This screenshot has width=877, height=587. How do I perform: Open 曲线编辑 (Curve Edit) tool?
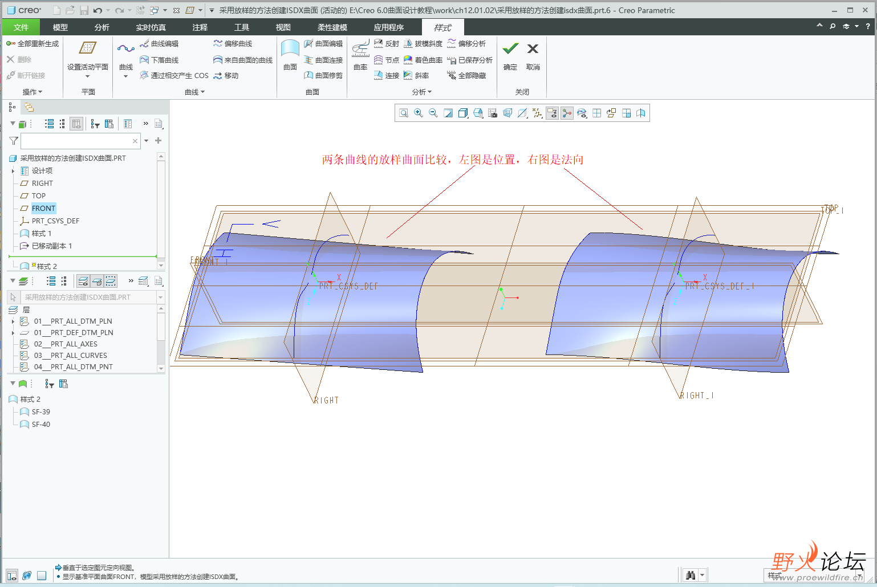159,44
